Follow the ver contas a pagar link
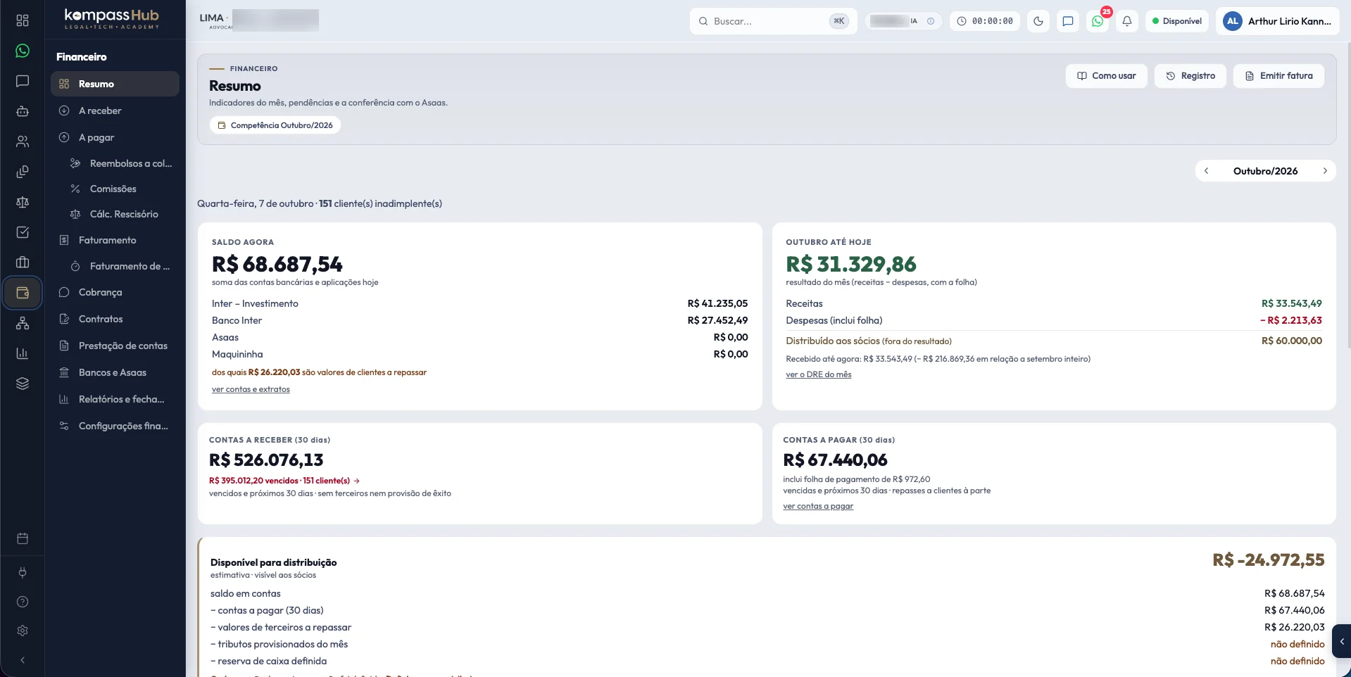 pyautogui.click(x=818, y=506)
